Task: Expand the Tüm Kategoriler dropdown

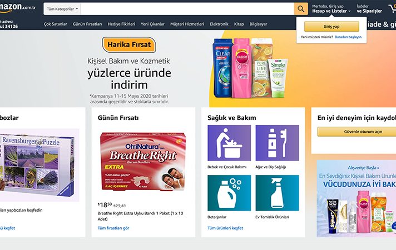Action: point(62,9)
